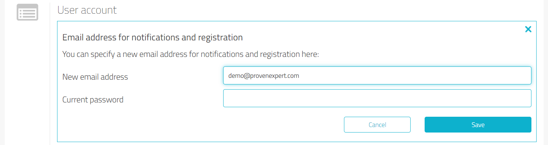
Task: Click the gray form icon in left column
Action: [28, 12]
